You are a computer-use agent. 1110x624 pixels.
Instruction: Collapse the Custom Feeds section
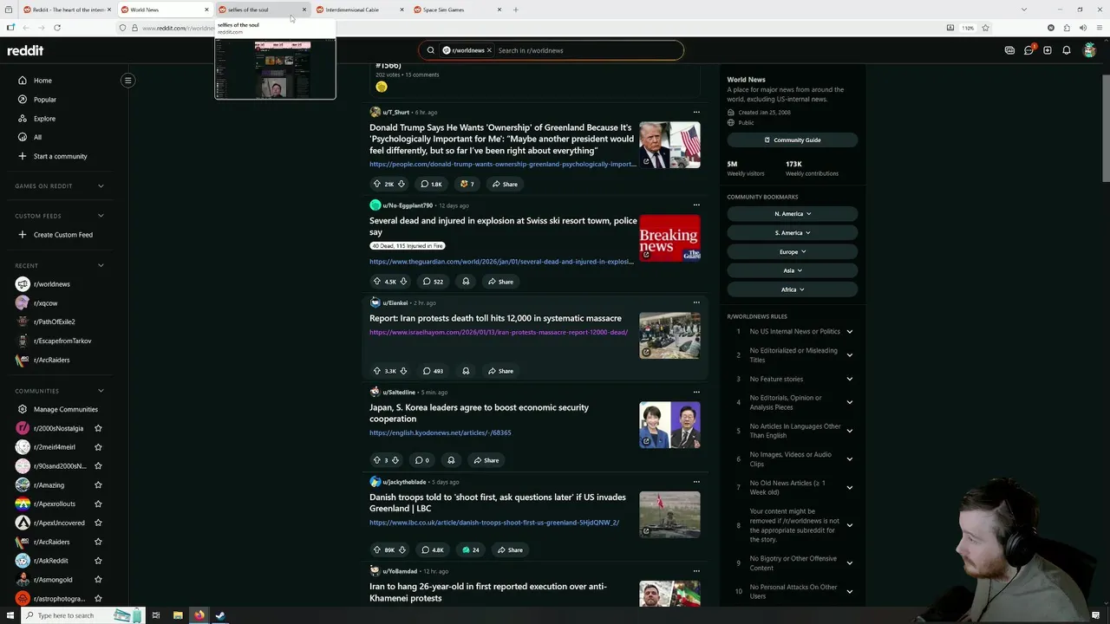click(101, 216)
